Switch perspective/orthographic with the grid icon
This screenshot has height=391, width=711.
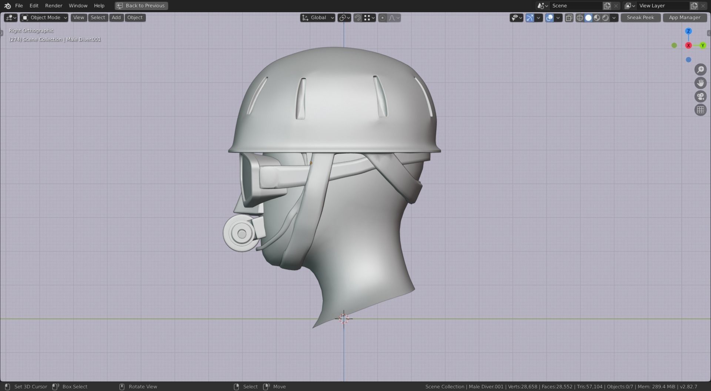700,110
